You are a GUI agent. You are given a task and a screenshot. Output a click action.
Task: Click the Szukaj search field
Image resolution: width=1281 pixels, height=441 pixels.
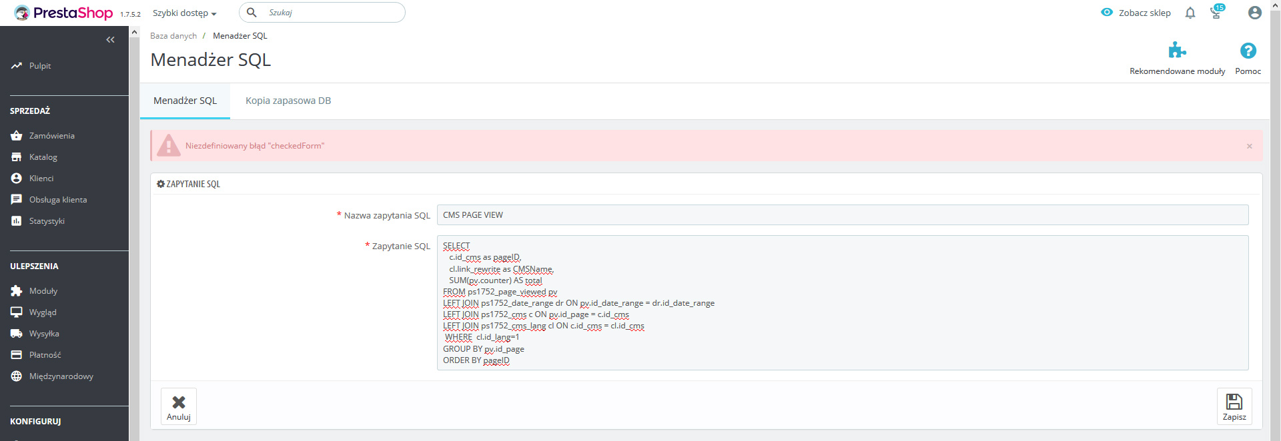tap(322, 13)
